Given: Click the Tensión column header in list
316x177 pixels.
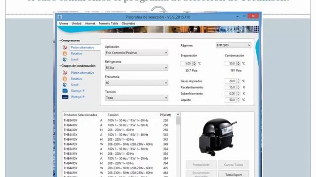Looking at the screenshot, I should (x=113, y=115).
